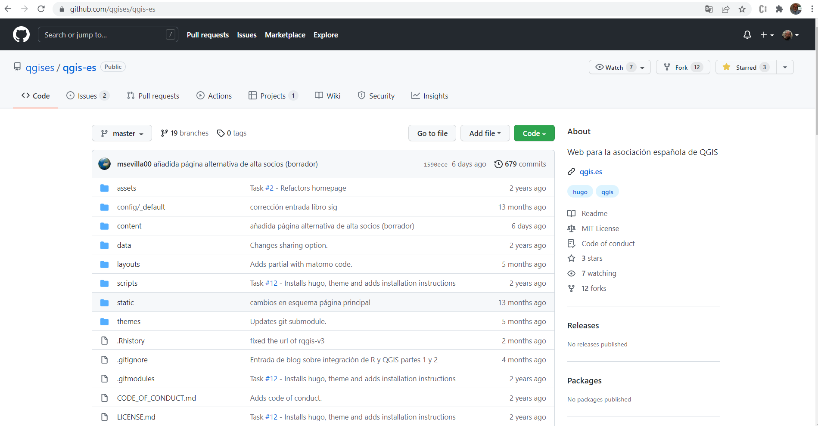The height and width of the screenshot is (426, 818).
Task: Click Marketplace in the top navigation
Action: point(285,35)
